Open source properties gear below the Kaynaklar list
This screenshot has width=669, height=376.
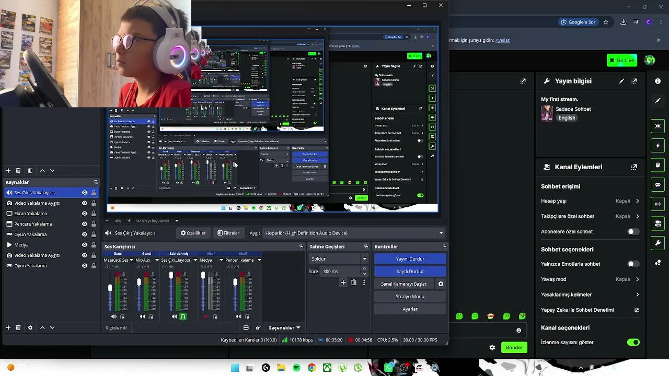click(x=30, y=327)
